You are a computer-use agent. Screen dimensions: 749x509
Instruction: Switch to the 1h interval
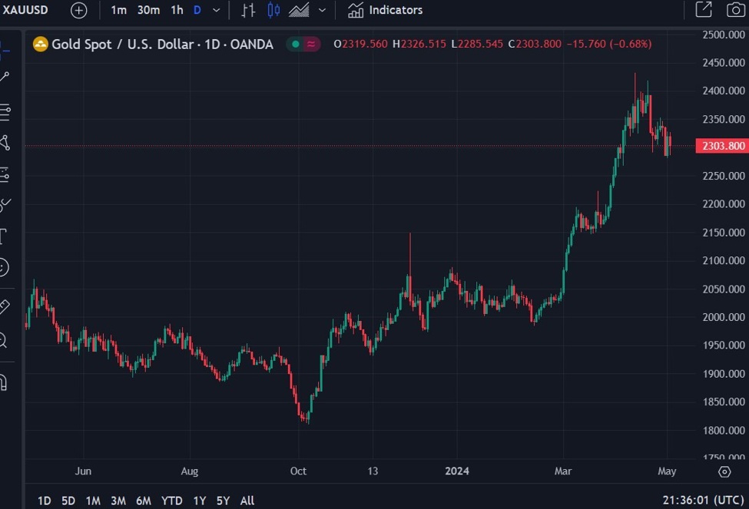pos(175,10)
